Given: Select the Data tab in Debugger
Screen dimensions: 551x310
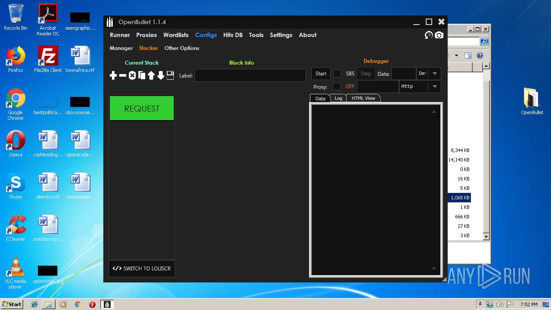Looking at the screenshot, I should 320,98.
